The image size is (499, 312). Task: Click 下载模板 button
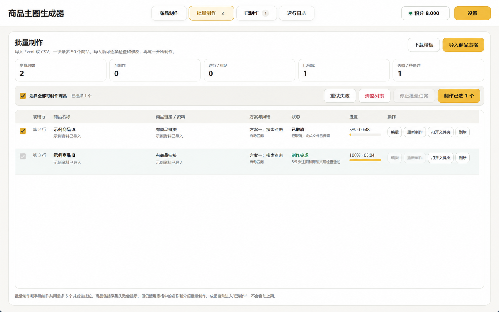click(423, 45)
